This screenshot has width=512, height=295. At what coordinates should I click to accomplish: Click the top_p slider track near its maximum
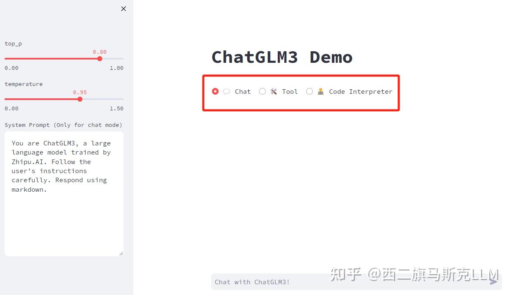[x=120, y=59]
